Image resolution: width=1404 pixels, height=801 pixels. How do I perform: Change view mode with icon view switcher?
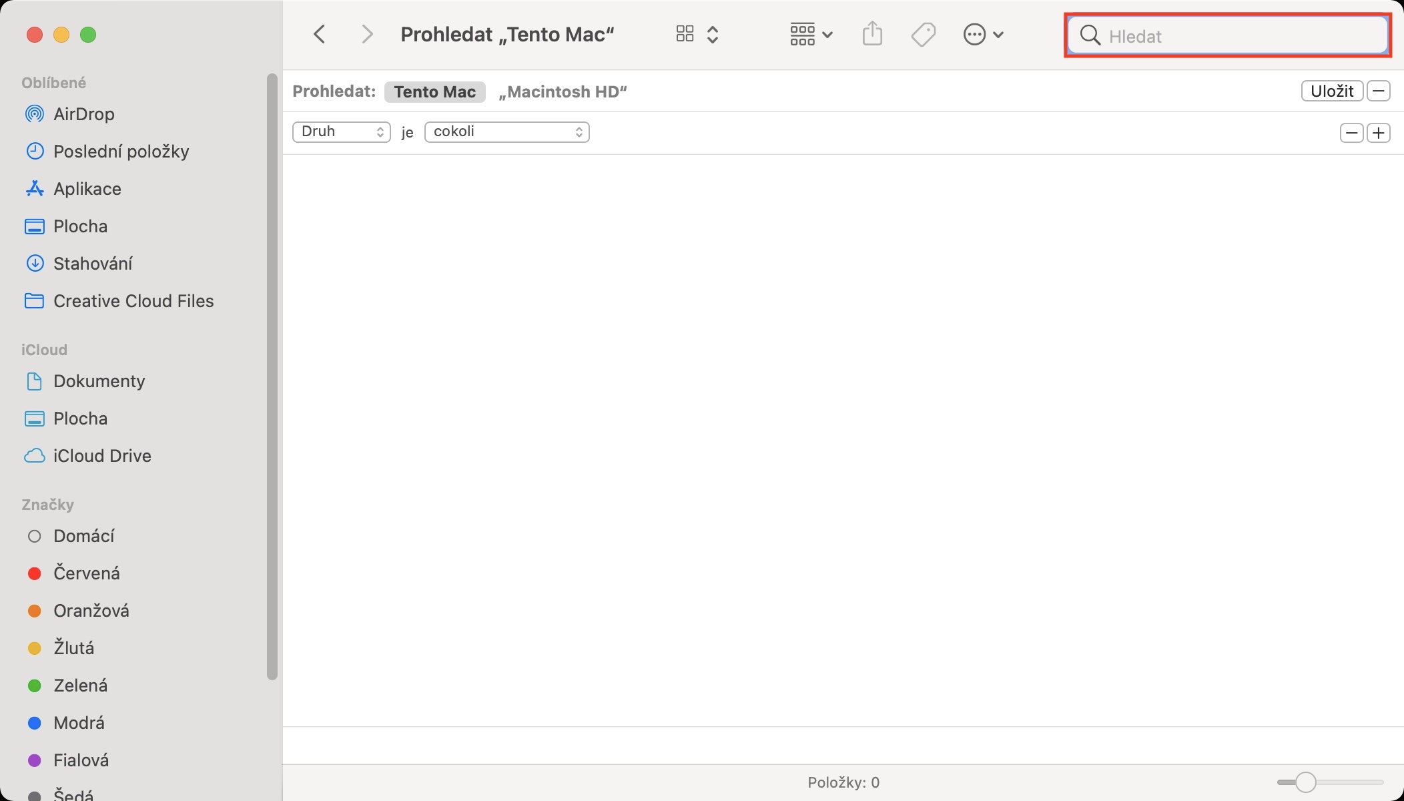pyautogui.click(x=697, y=34)
